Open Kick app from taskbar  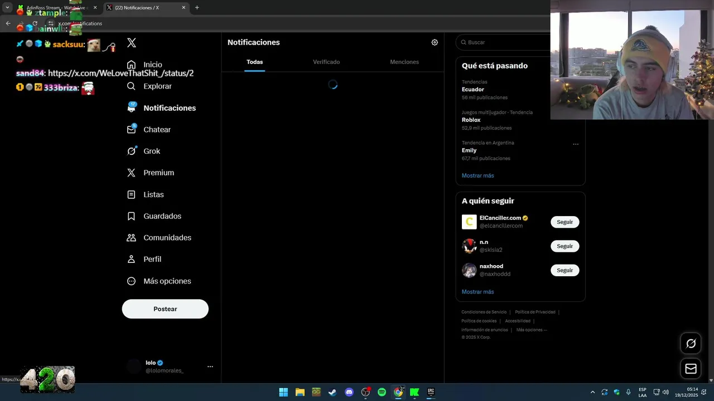click(x=414, y=392)
